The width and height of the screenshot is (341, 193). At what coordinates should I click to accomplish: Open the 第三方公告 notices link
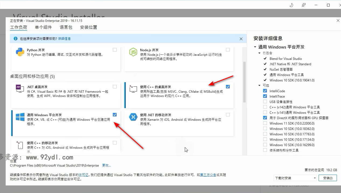point(208,175)
